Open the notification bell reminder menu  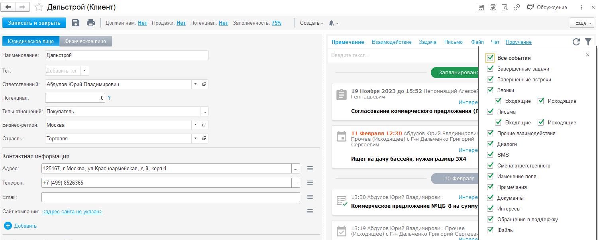[x=333, y=23]
